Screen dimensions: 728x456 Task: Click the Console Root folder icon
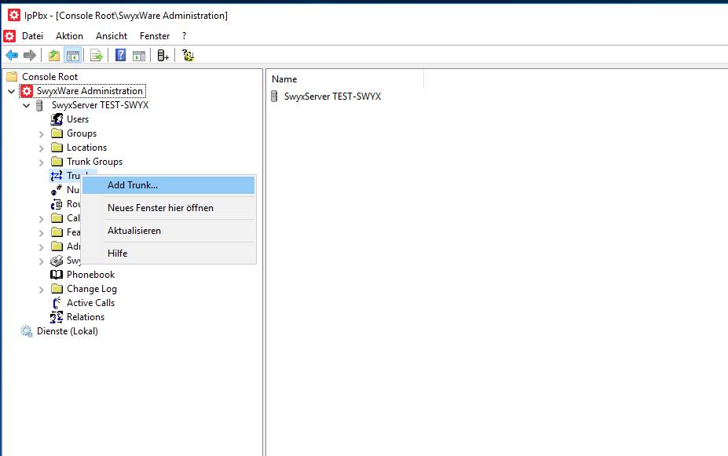pos(12,77)
